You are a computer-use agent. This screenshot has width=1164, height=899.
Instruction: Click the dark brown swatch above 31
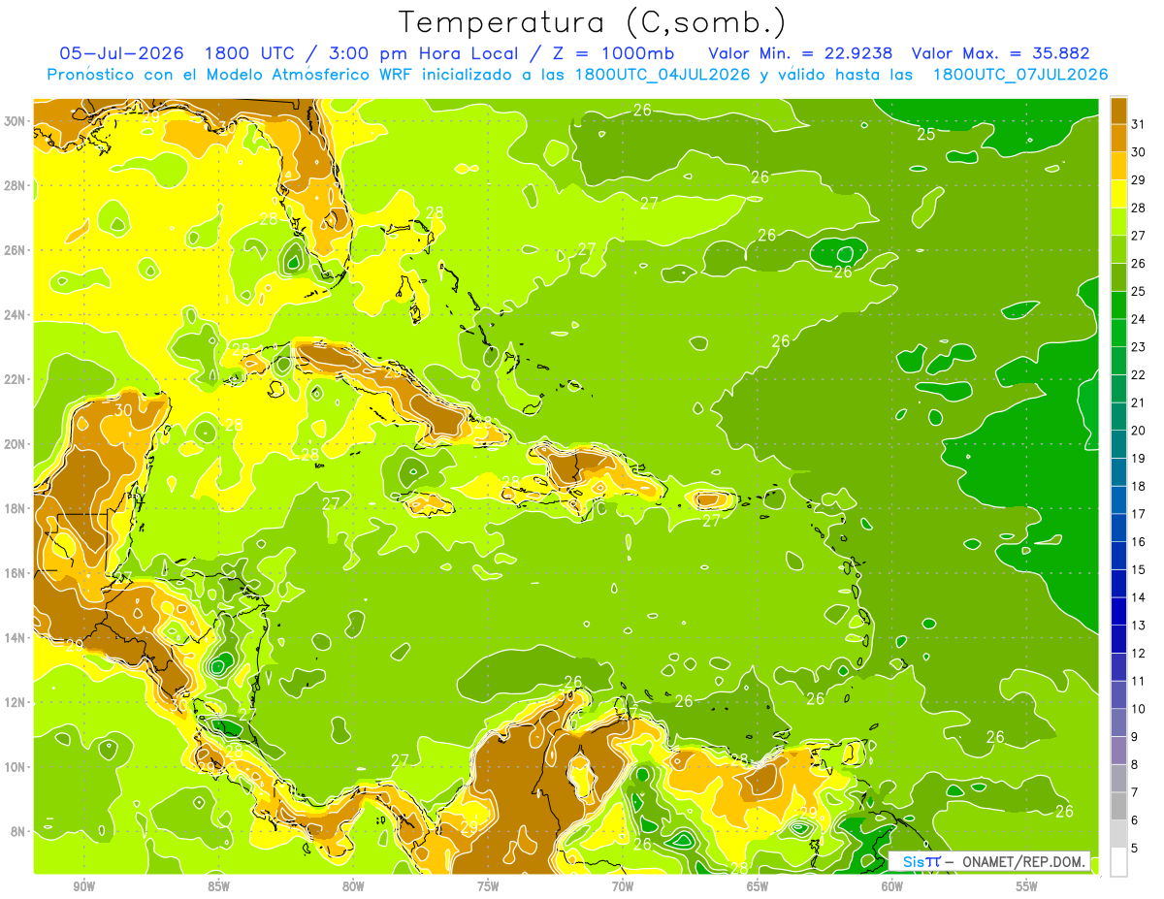pos(1118,112)
